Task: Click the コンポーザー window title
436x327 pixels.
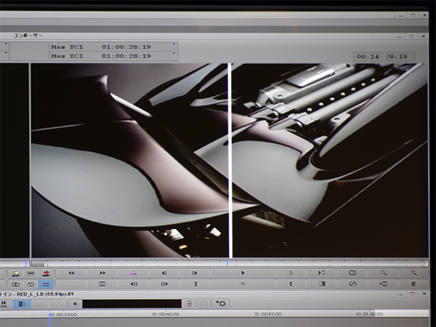Action: pyautogui.click(x=28, y=35)
